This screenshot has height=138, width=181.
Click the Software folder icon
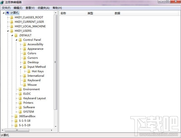(20, 107)
